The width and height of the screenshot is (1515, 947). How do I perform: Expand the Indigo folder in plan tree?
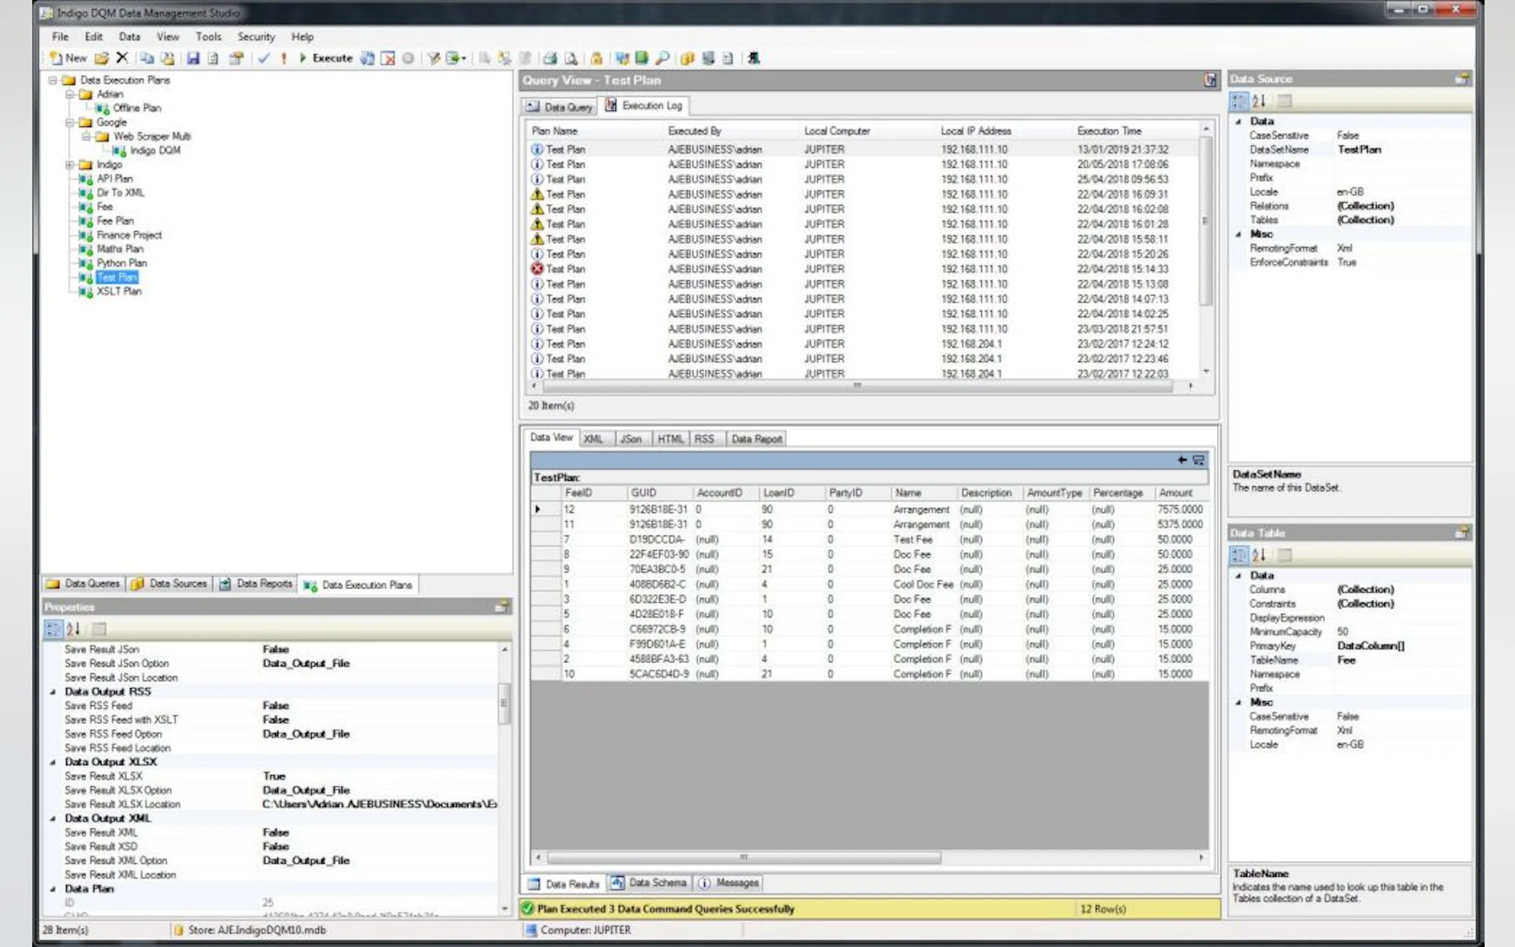[70, 165]
